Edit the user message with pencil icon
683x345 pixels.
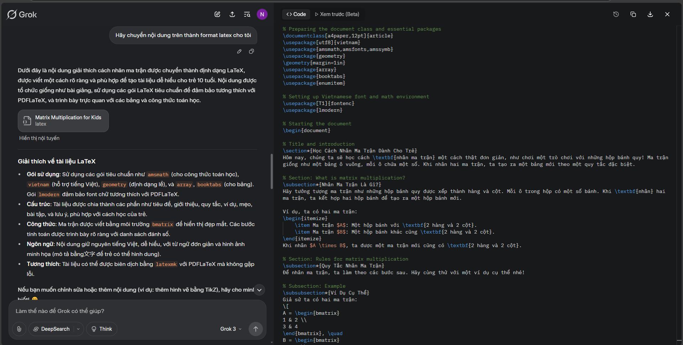point(239,52)
